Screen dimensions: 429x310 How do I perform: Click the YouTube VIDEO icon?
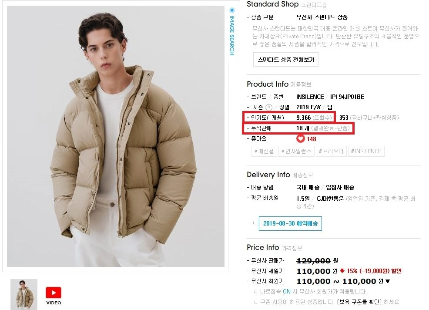pyautogui.click(x=54, y=296)
